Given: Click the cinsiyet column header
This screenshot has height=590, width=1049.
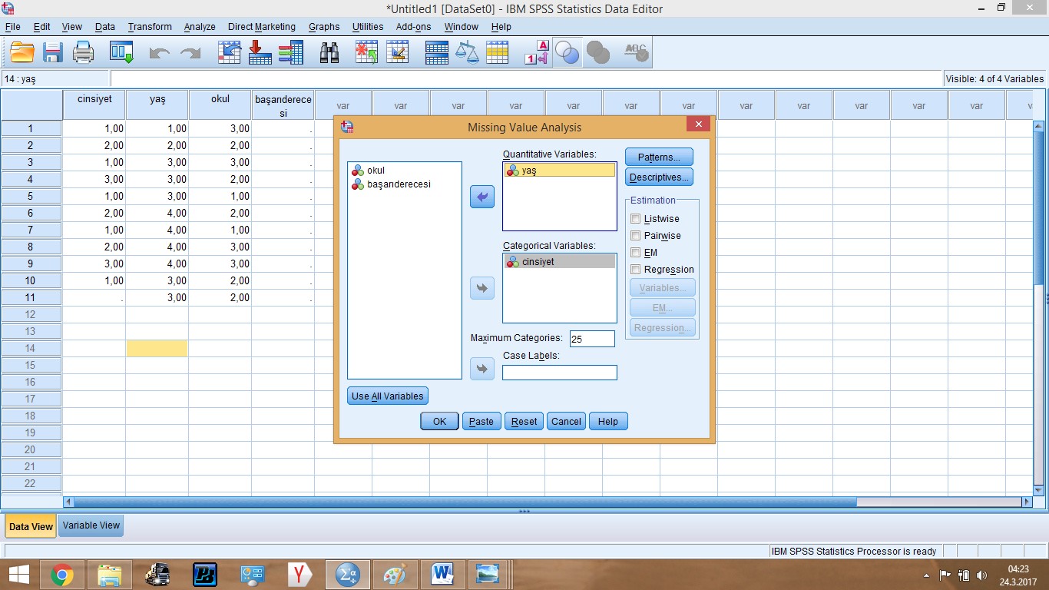Looking at the screenshot, I should (x=94, y=104).
